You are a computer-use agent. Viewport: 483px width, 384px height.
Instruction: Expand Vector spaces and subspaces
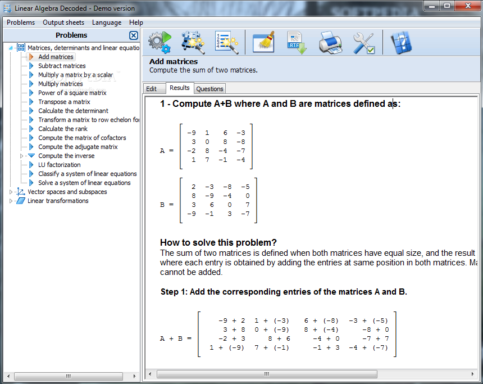[11, 192]
